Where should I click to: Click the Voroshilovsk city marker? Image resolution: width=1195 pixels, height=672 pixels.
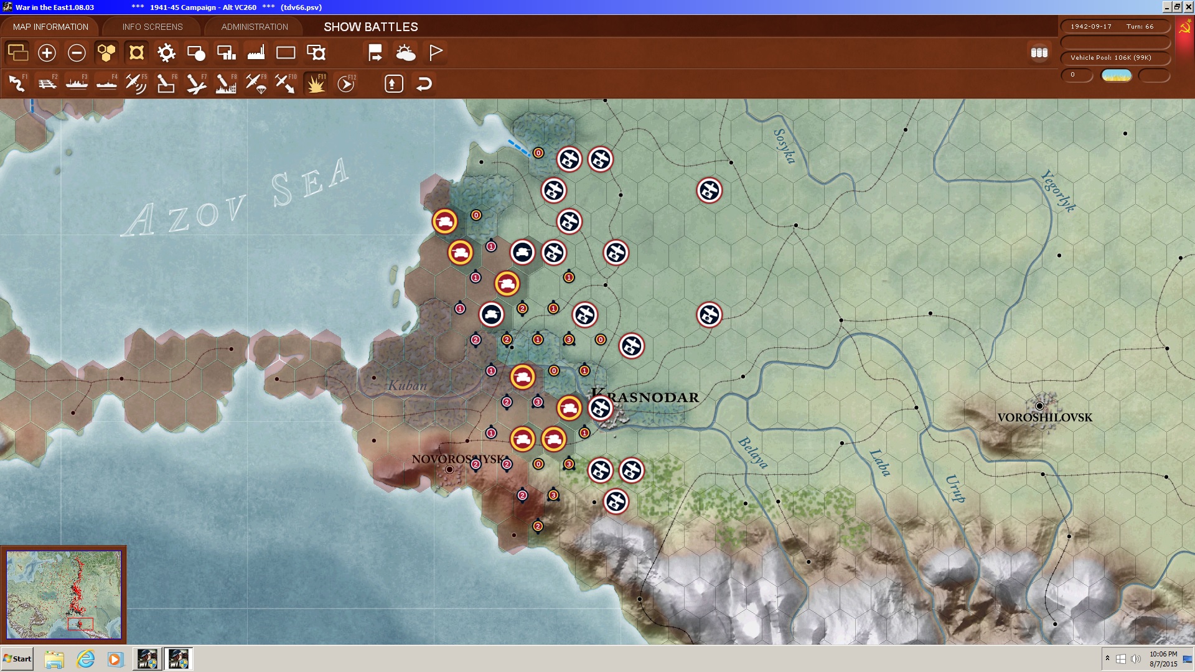pos(1039,406)
